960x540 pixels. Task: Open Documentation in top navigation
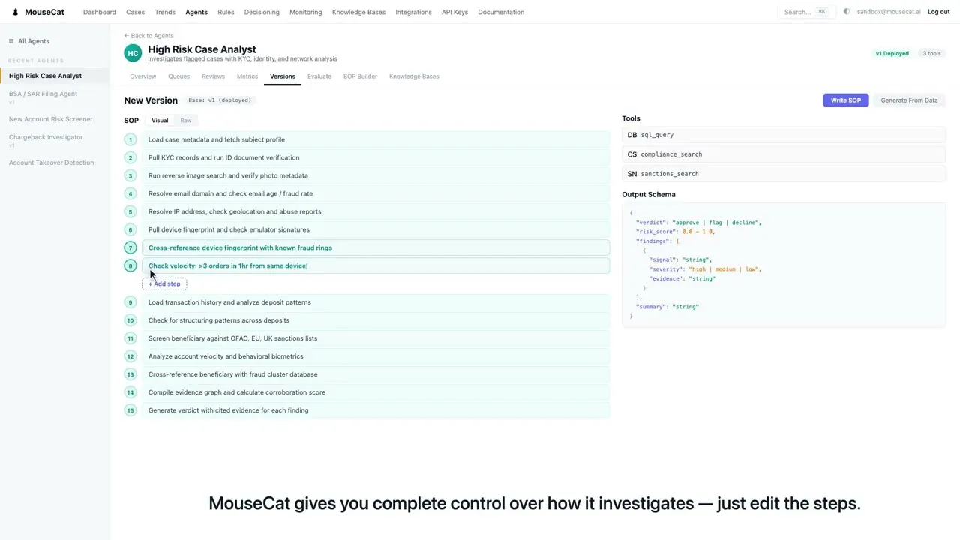pyautogui.click(x=501, y=12)
